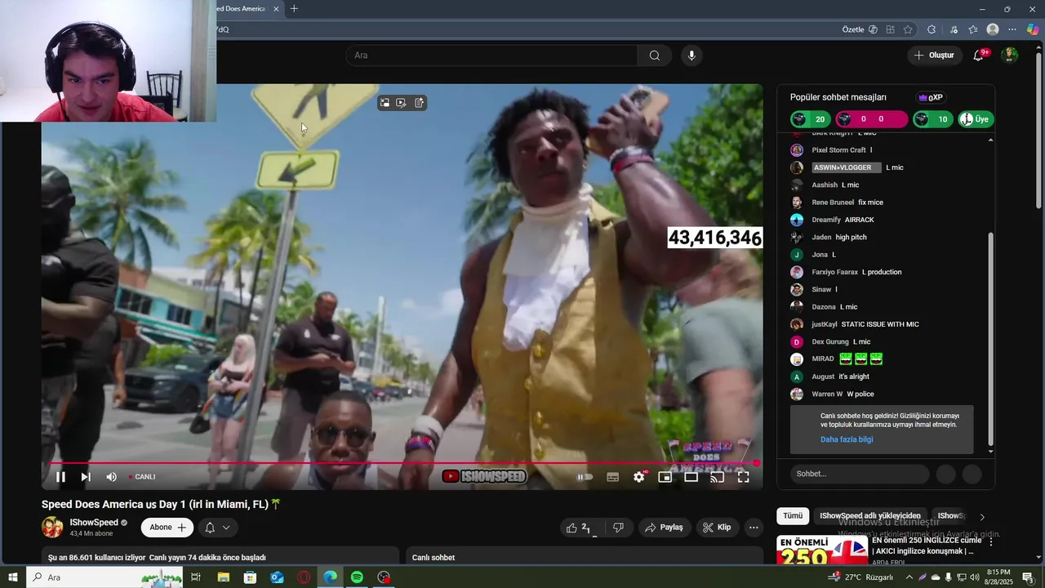Open a new browser tab

[294, 9]
